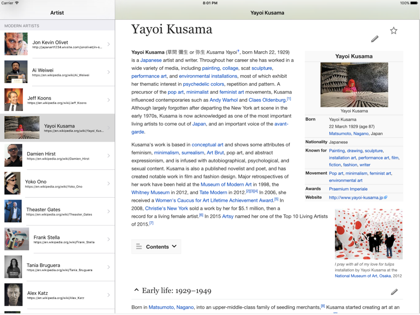Select Yayoi Kusama's sidebar thumbnail
The image size is (420, 315).
(x=22, y=128)
